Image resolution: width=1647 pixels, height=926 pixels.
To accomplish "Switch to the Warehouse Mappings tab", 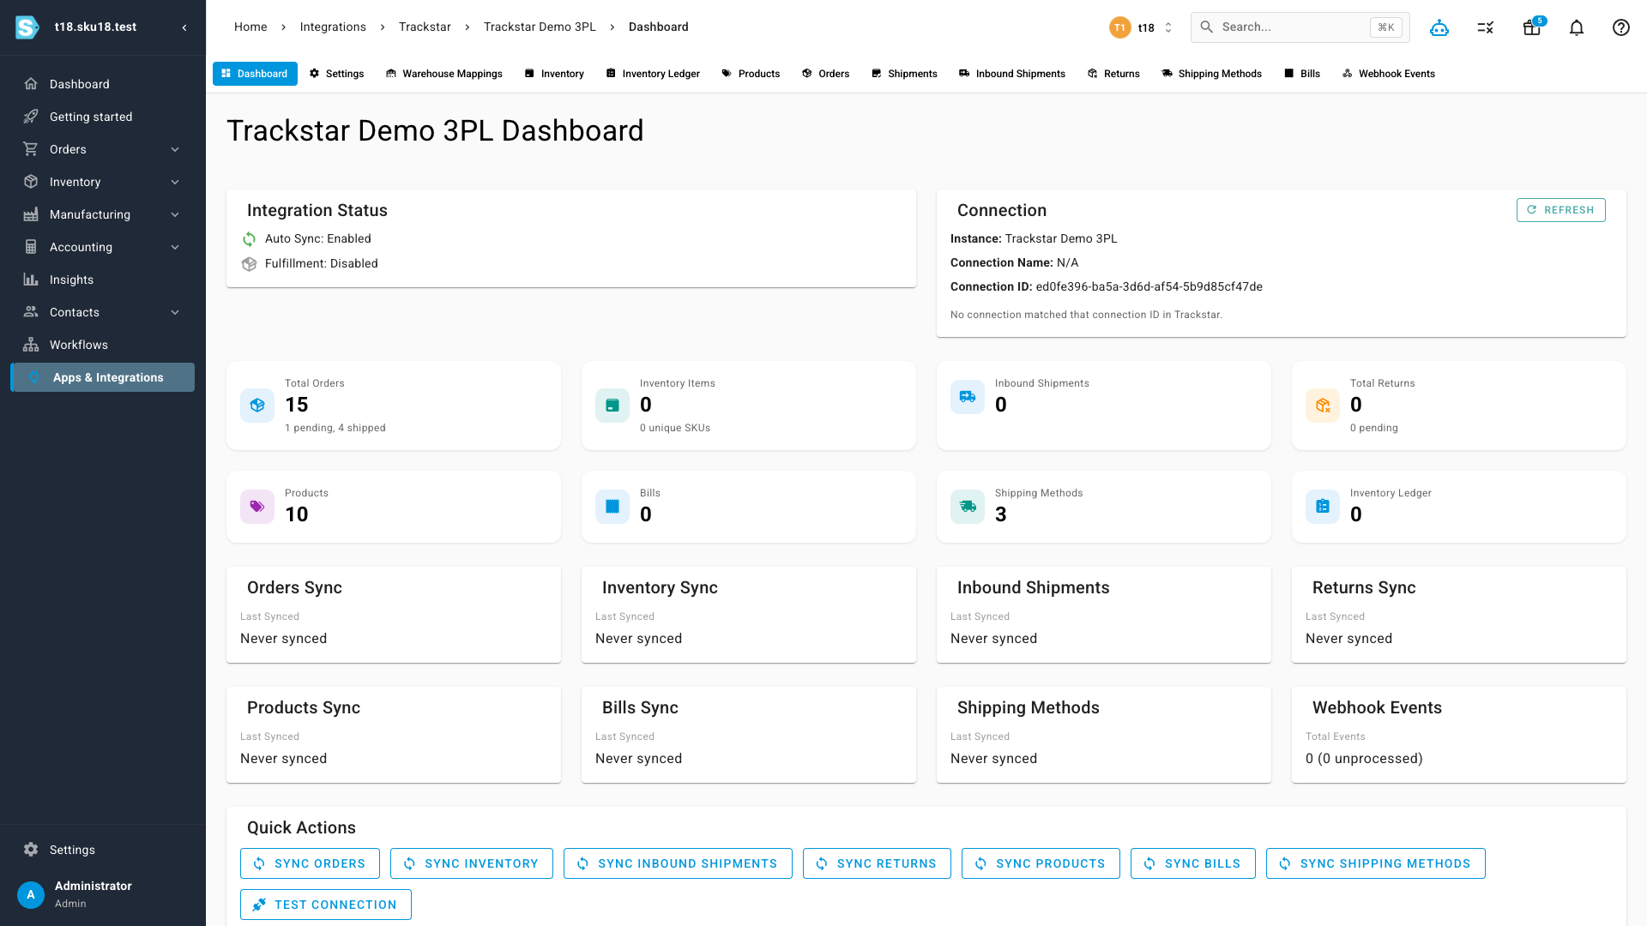I will point(444,74).
